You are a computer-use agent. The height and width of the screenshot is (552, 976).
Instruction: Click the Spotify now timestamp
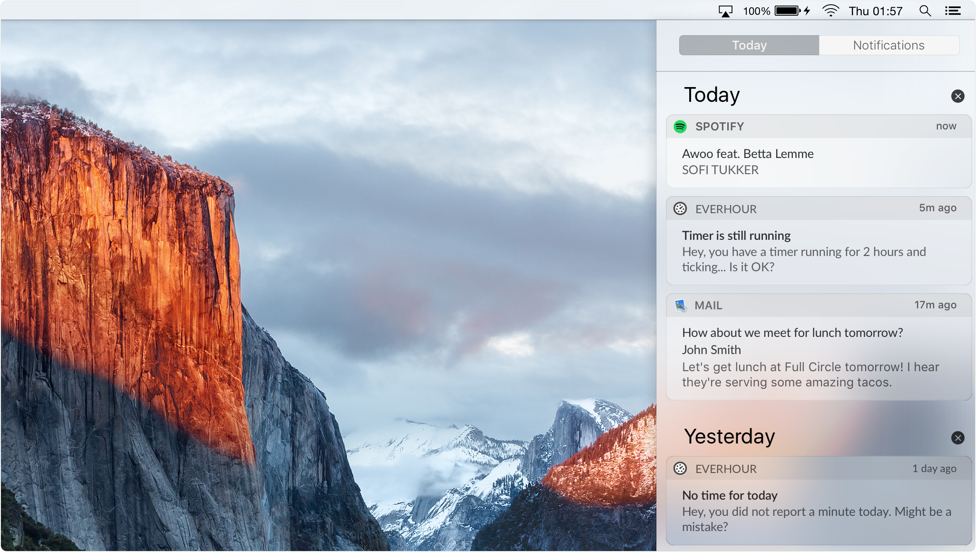[946, 126]
